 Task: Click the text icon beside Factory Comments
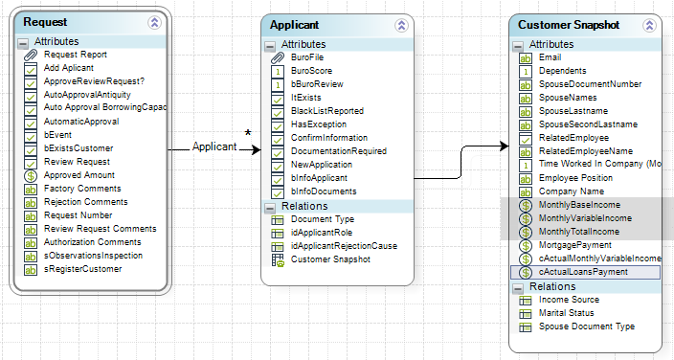pos(31,190)
